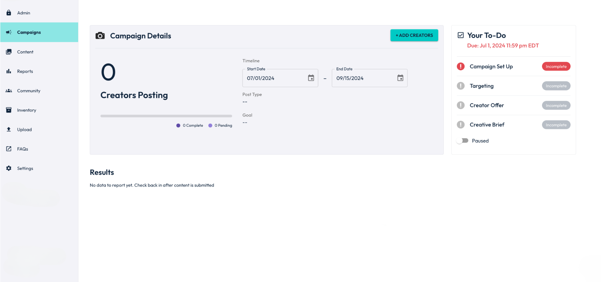Click the red Incomplete status badge
This screenshot has height=282, width=601.
tap(556, 67)
